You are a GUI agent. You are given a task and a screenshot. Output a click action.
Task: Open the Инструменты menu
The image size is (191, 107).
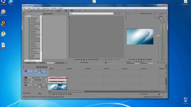coord(46,8)
